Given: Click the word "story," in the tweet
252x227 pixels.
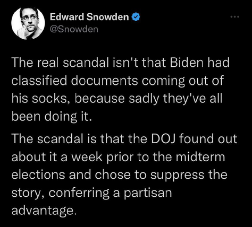Looking at the screenshot, I should pos(28,194).
